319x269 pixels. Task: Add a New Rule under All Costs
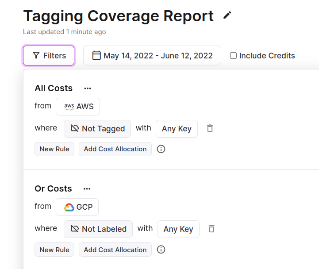point(54,149)
